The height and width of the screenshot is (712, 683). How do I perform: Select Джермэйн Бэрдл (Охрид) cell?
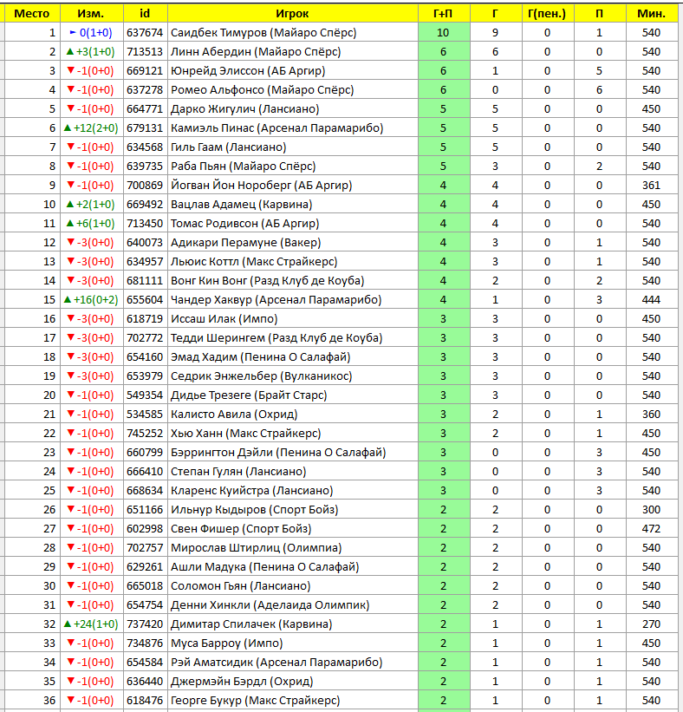(293, 681)
